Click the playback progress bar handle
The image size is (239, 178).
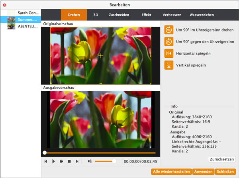point(45,153)
